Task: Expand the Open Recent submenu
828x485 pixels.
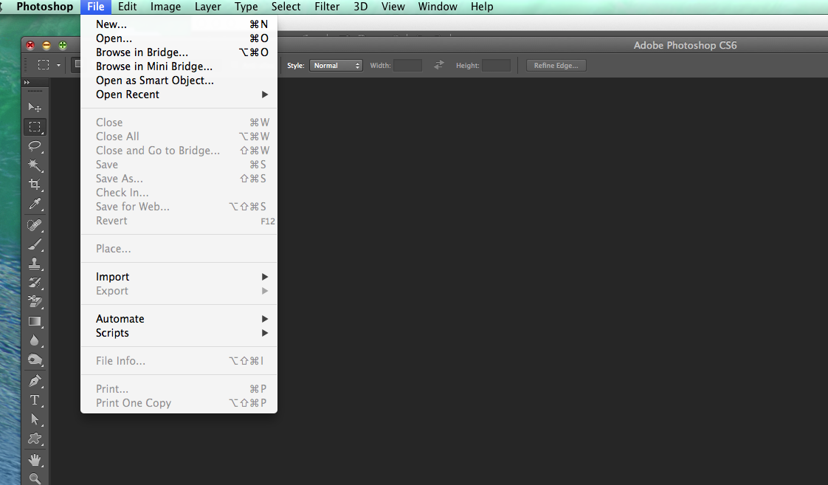Action: (x=179, y=94)
